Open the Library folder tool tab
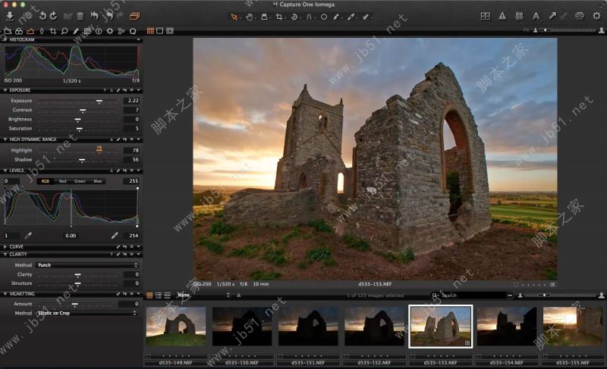The image size is (607, 369). [x=8, y=31]
